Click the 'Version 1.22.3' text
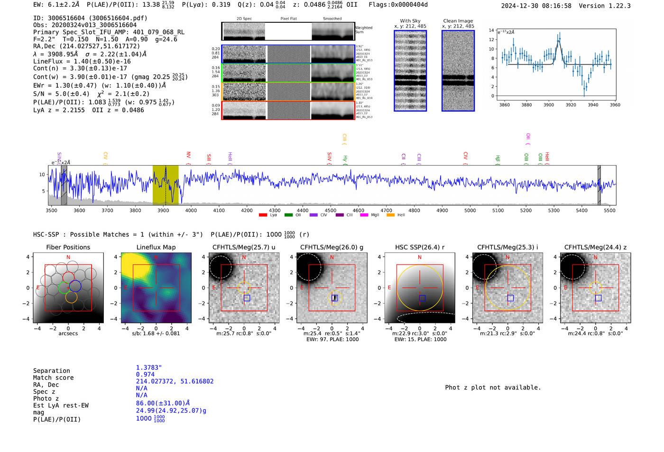This screenshot has width=664, height=452. pyautogui.click(x=605, y=6)
